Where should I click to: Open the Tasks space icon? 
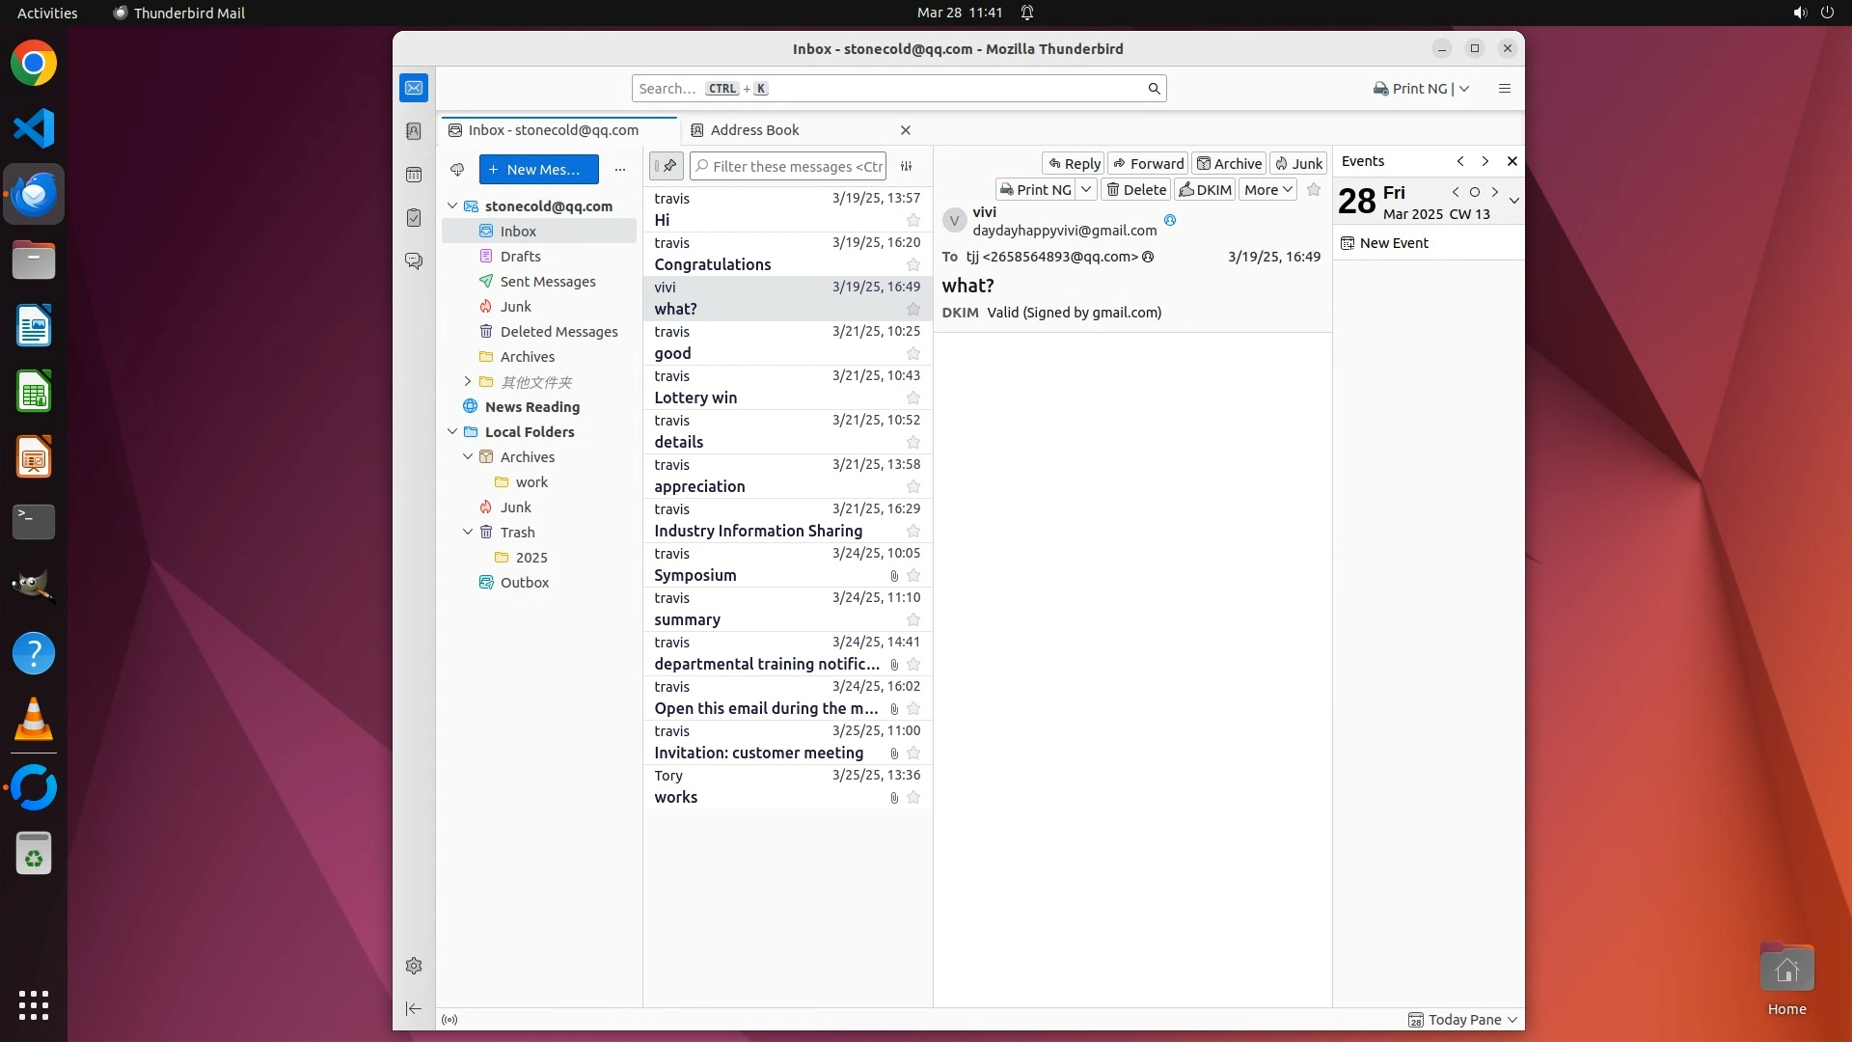[x=414, y=218]
